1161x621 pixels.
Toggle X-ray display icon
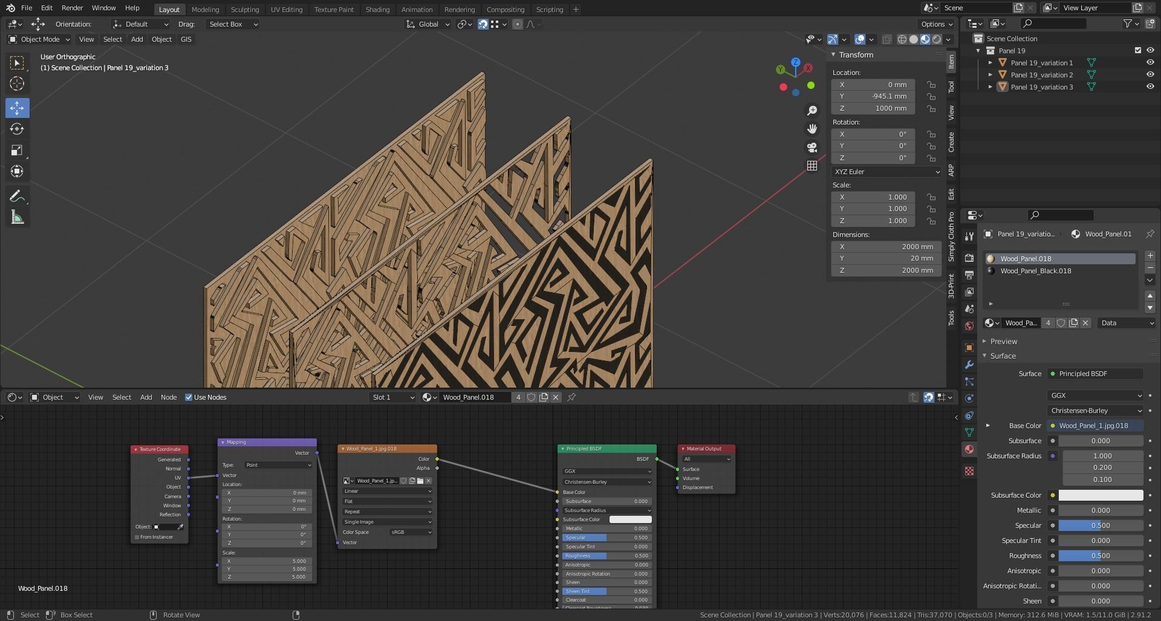(x=886, y=39)
